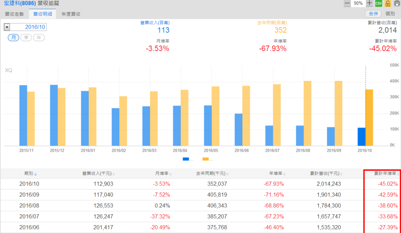Click the -37.32% monthly growth cell
Viewport: 401px width, 233px height.
tap(160, 217)
